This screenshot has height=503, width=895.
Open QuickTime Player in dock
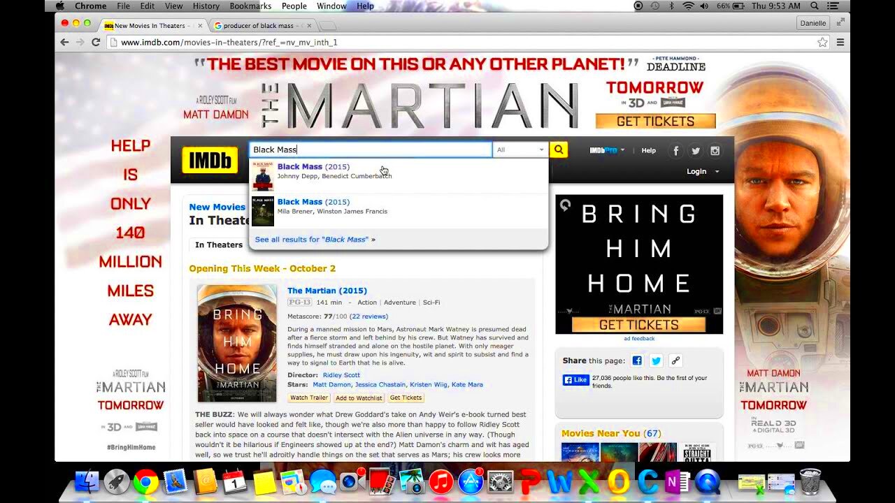707,482
